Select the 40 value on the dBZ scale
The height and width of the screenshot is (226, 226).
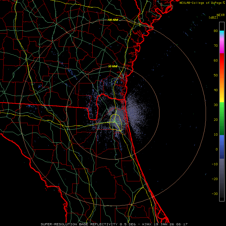(216, 90)
